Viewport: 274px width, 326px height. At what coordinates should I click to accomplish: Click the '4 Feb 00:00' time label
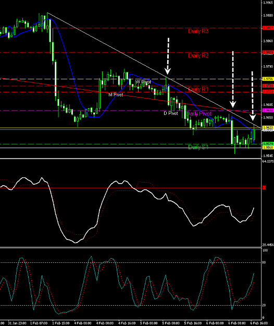[x=83, y=323]
